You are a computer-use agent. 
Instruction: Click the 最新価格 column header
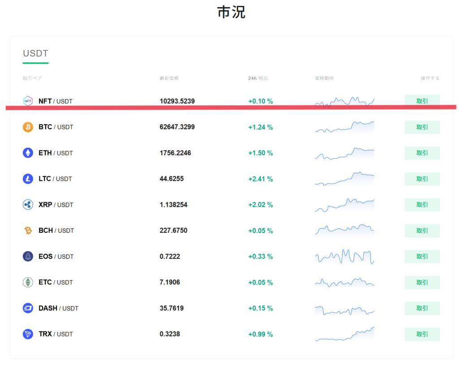[169, 78]
